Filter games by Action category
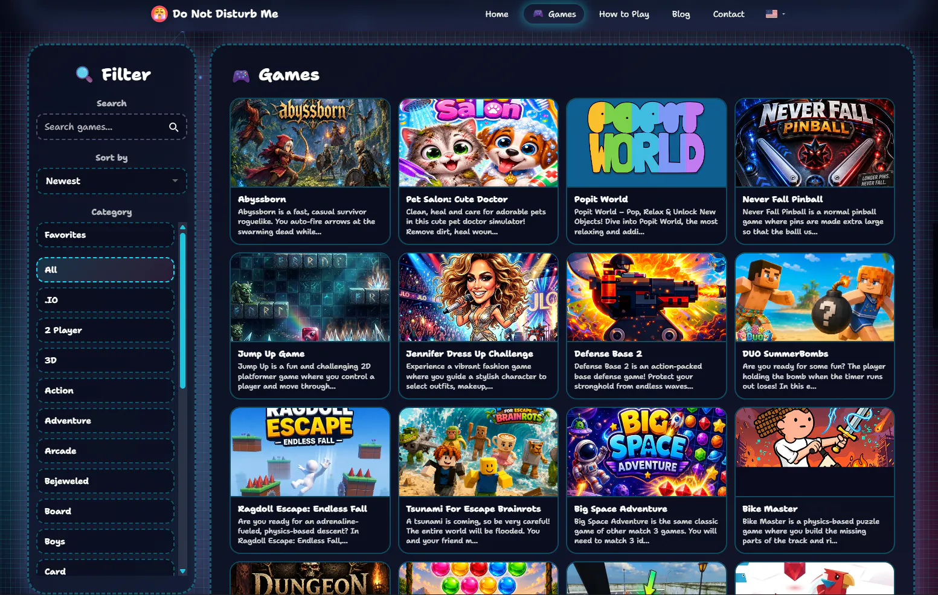 tap(106, 390)
